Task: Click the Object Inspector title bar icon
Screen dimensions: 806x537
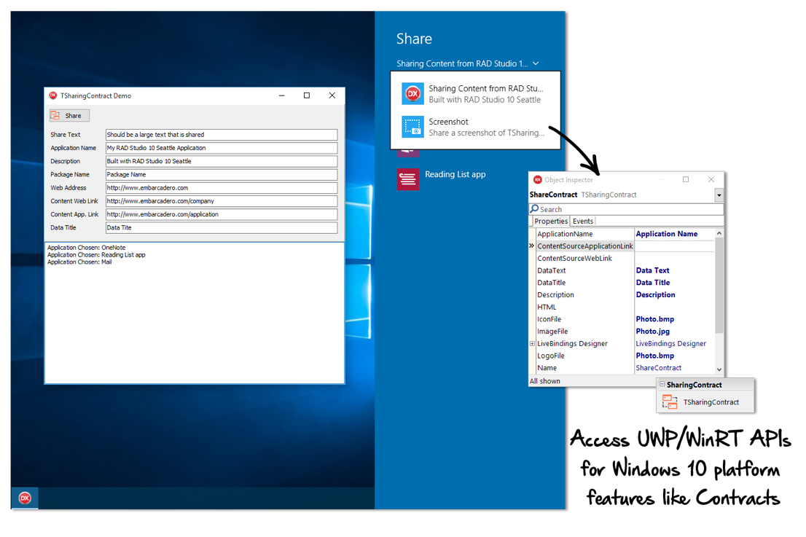Action: tap(538, 179)
